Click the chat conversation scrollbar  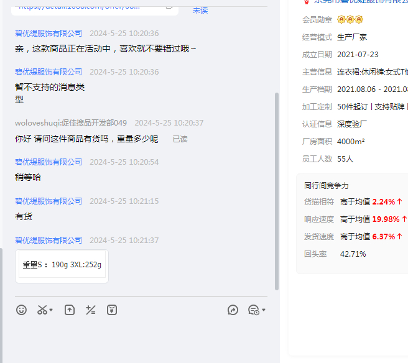tap(277, 191)
